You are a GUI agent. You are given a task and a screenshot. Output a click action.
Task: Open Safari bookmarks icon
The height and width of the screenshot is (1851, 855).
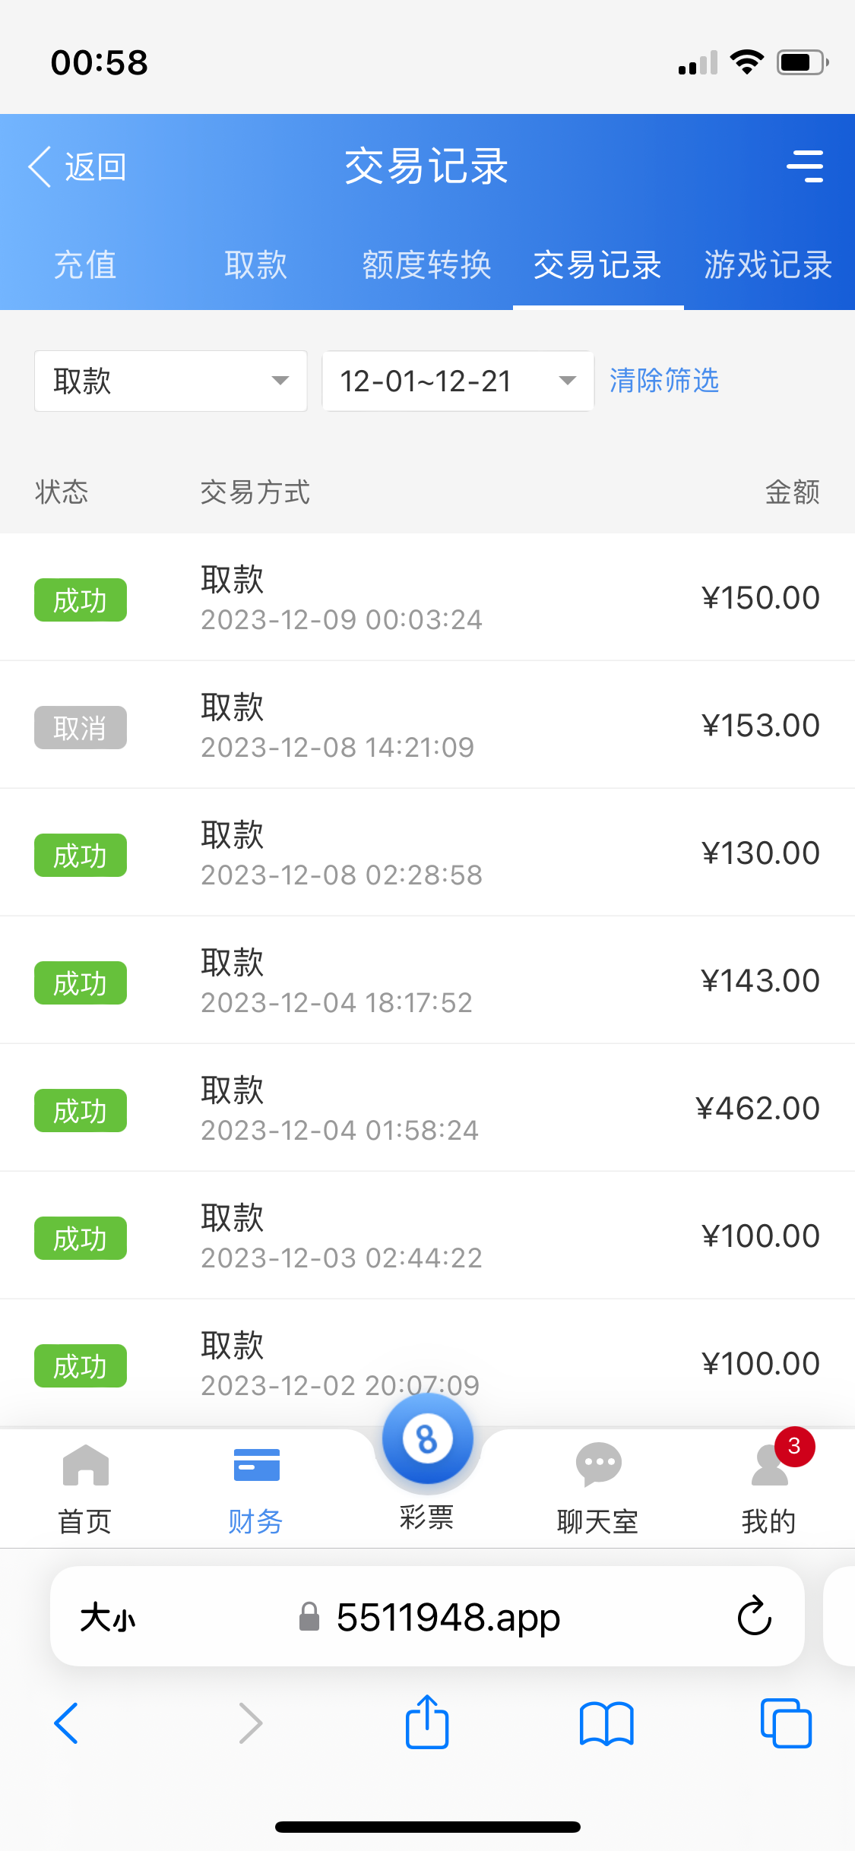[x=606, y=1723]
